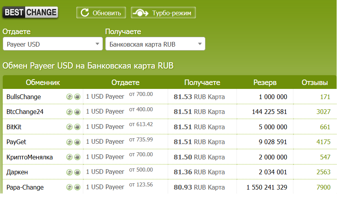Open the 171 reviews of BullsChange
This screenshot has height=197, width=337.
(325, 97)
